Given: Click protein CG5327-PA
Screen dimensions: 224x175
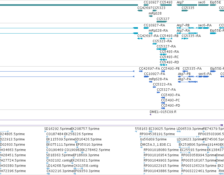Looking at the screenshot, I should pos(166,90).
